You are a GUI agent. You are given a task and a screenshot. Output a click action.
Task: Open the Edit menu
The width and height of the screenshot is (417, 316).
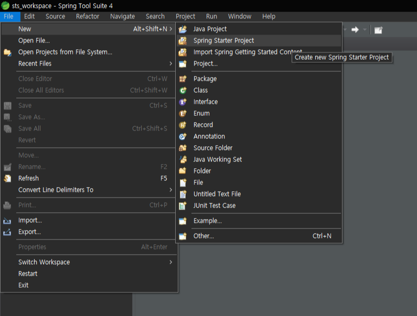tap(29, 16)
